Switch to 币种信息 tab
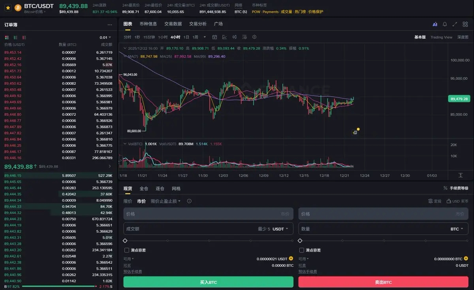Viewport: 474px width, 290px height. click(148, 24)
